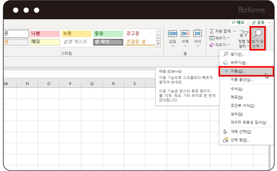
Task: Choose 바꾸기(R)... from the menu
Action: (246, 63)
